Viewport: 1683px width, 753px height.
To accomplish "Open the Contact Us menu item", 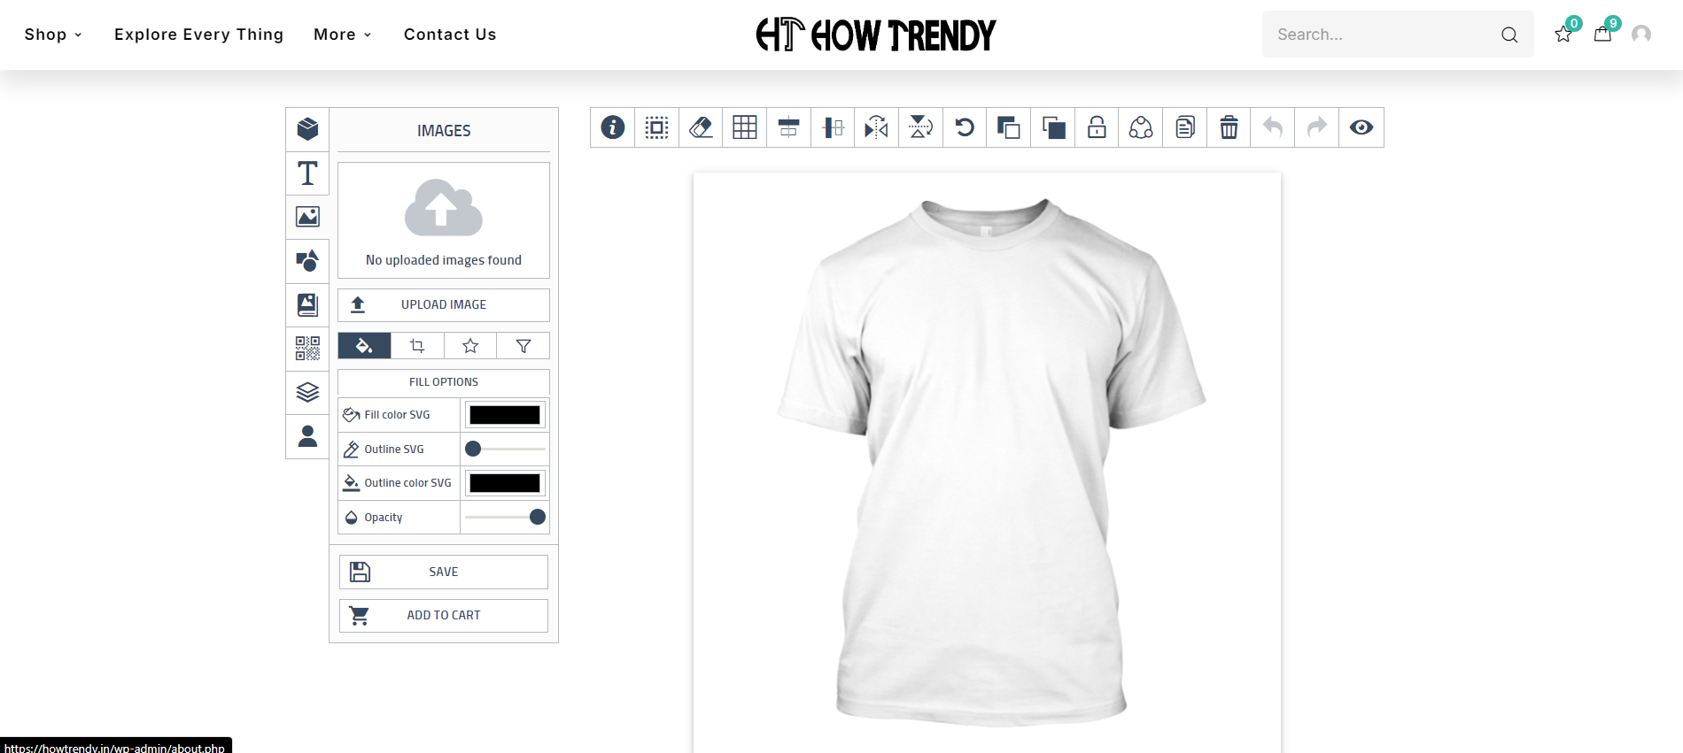I will pos(450,35).
